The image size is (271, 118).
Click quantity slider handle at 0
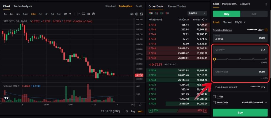click(x=215, y=59)
